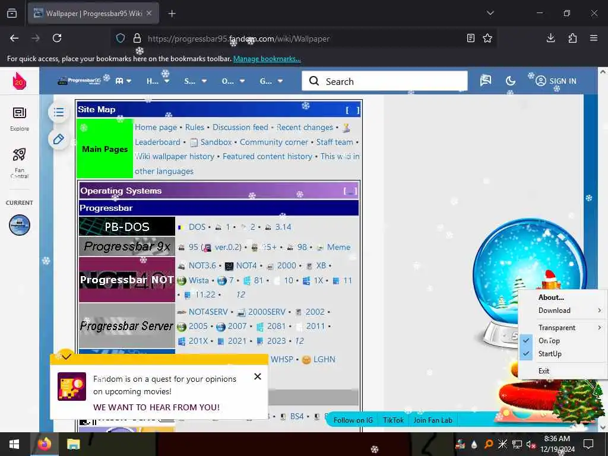
Task: Expand the G... navigation dropdown
Action: [x=271, y=81]
